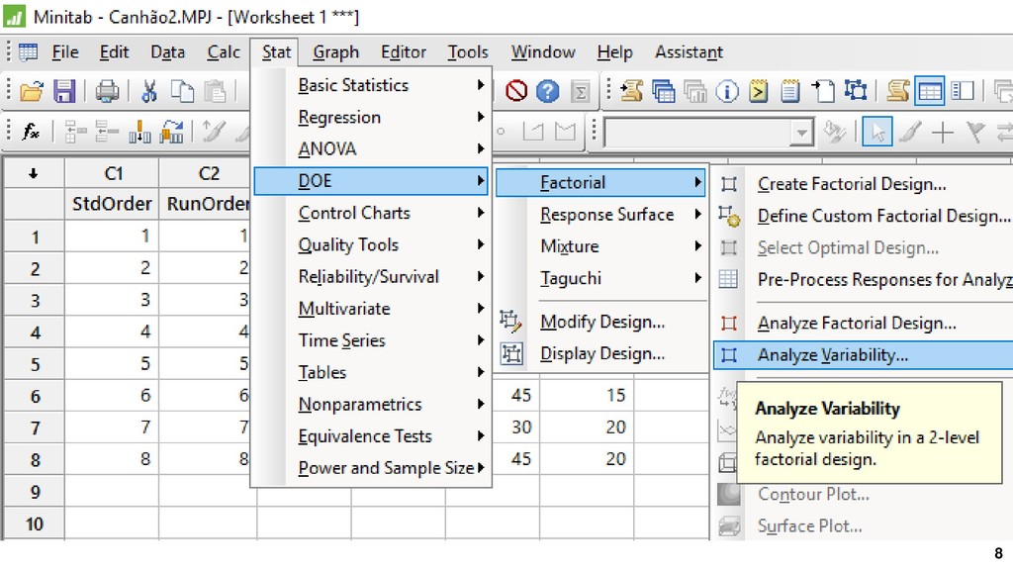Show graphs folder with stacked charts icon
1013x570 pixels.
695,91
